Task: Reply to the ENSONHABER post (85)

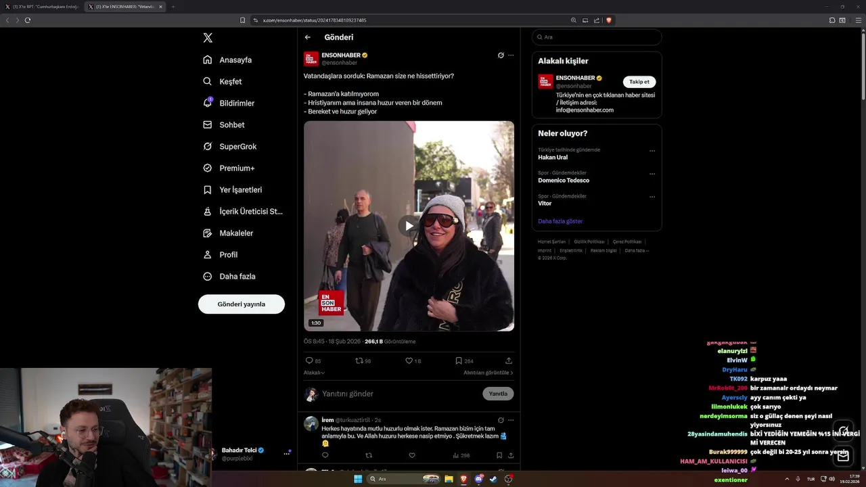Action: pos(313,361)
